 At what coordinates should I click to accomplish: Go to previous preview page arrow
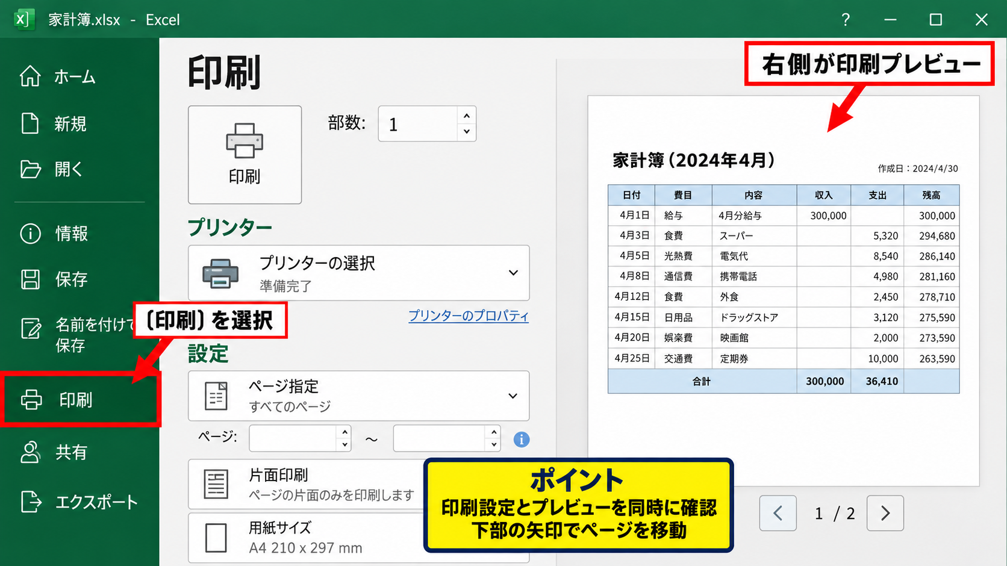778,513
